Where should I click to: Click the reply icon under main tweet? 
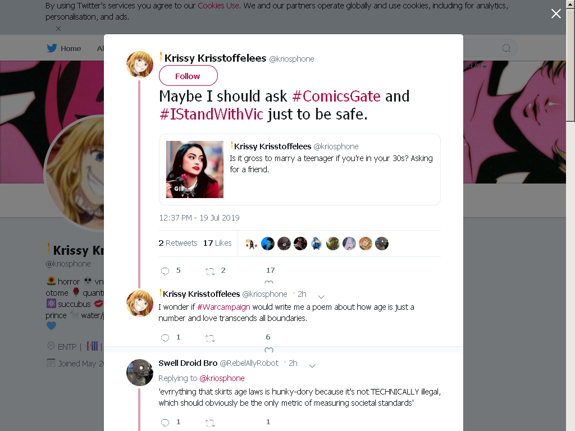pyautogui.click(x=165, y=271)
